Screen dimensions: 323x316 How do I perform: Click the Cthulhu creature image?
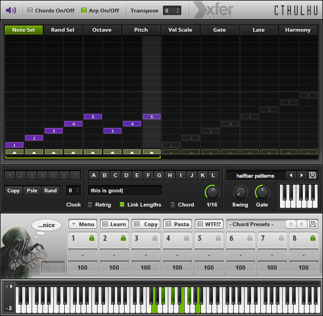pos(21,251)
